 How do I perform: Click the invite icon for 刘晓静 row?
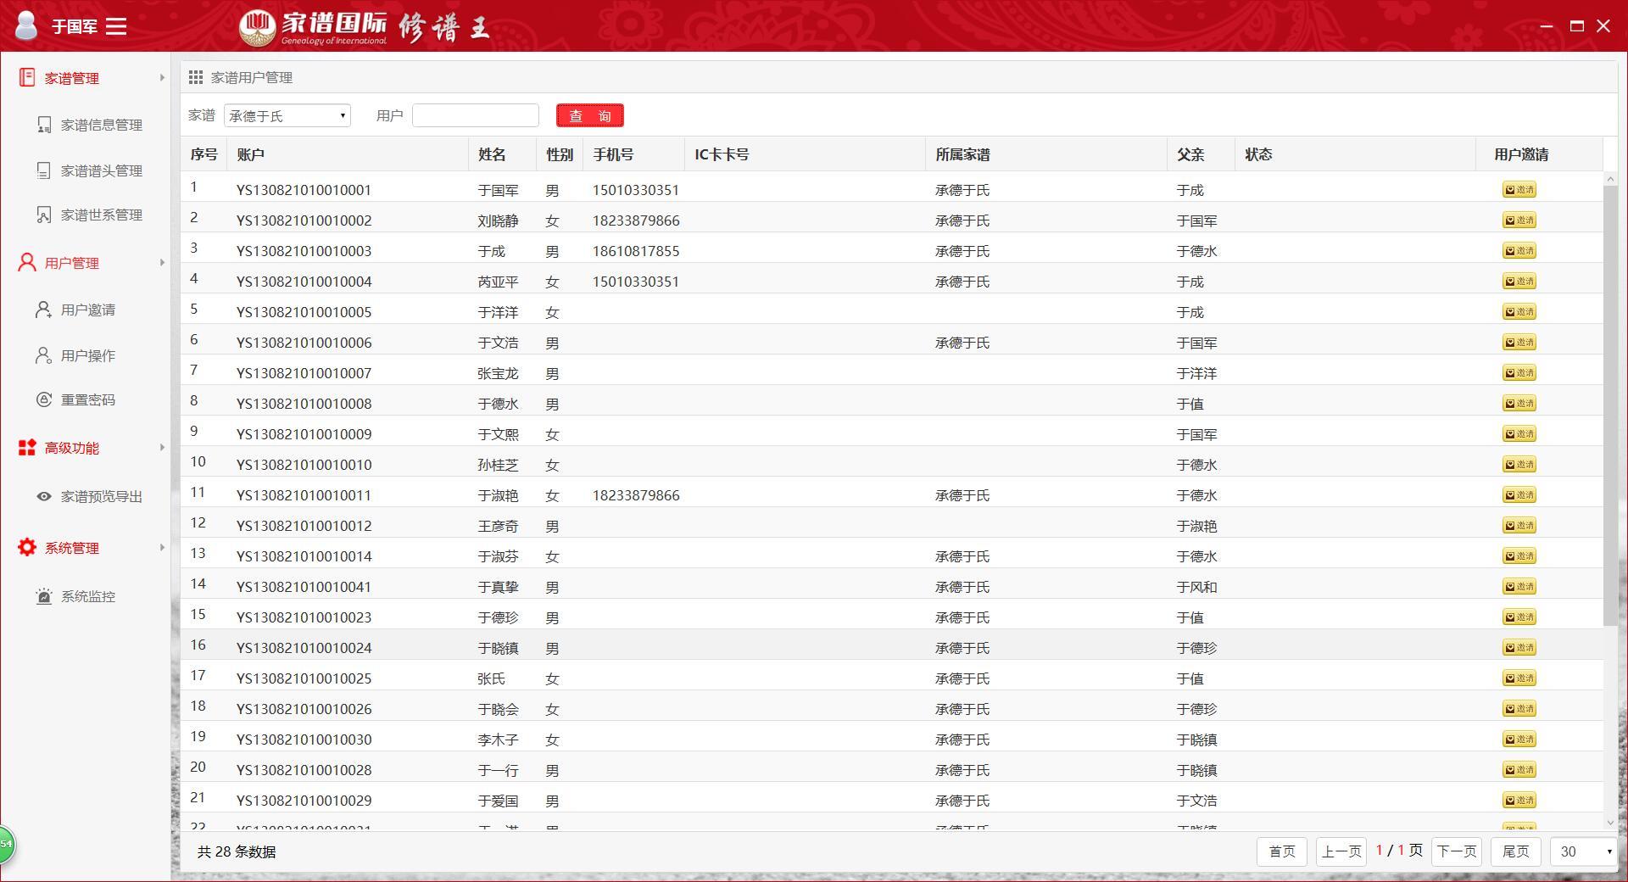coord(1519,220)
